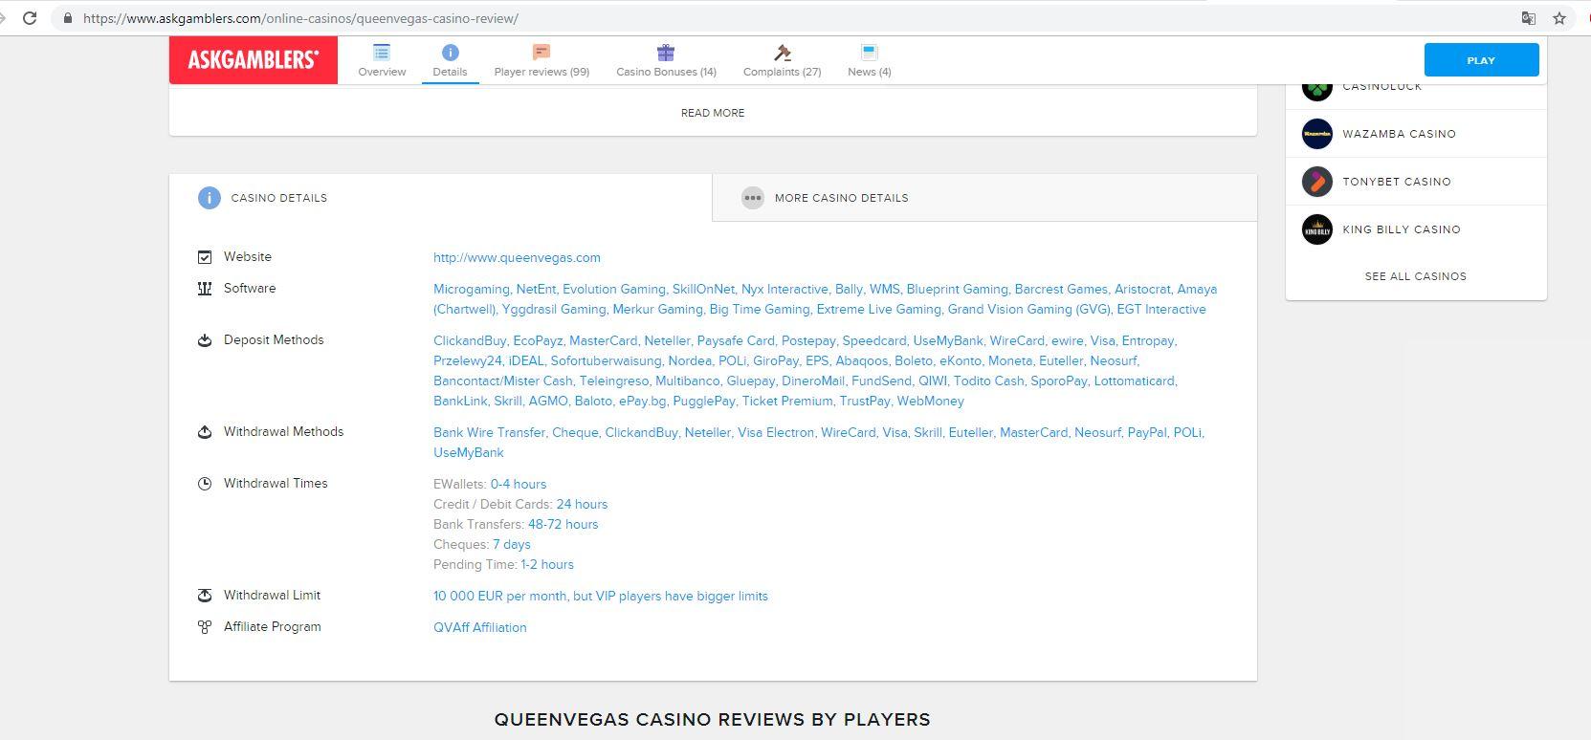Click KING BILLY CASINO name in sidebar
Image resolution: width=1591 pixels, height=740 pixels.
(x=1402, y=229)
